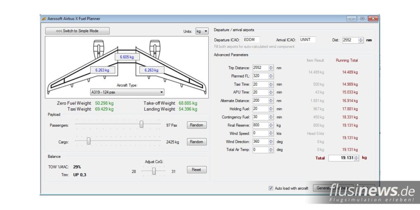The width and height of the screenshot is (420, 210).
Task: Open the Aircraft Type dropdown
Action: click(127, 92)
